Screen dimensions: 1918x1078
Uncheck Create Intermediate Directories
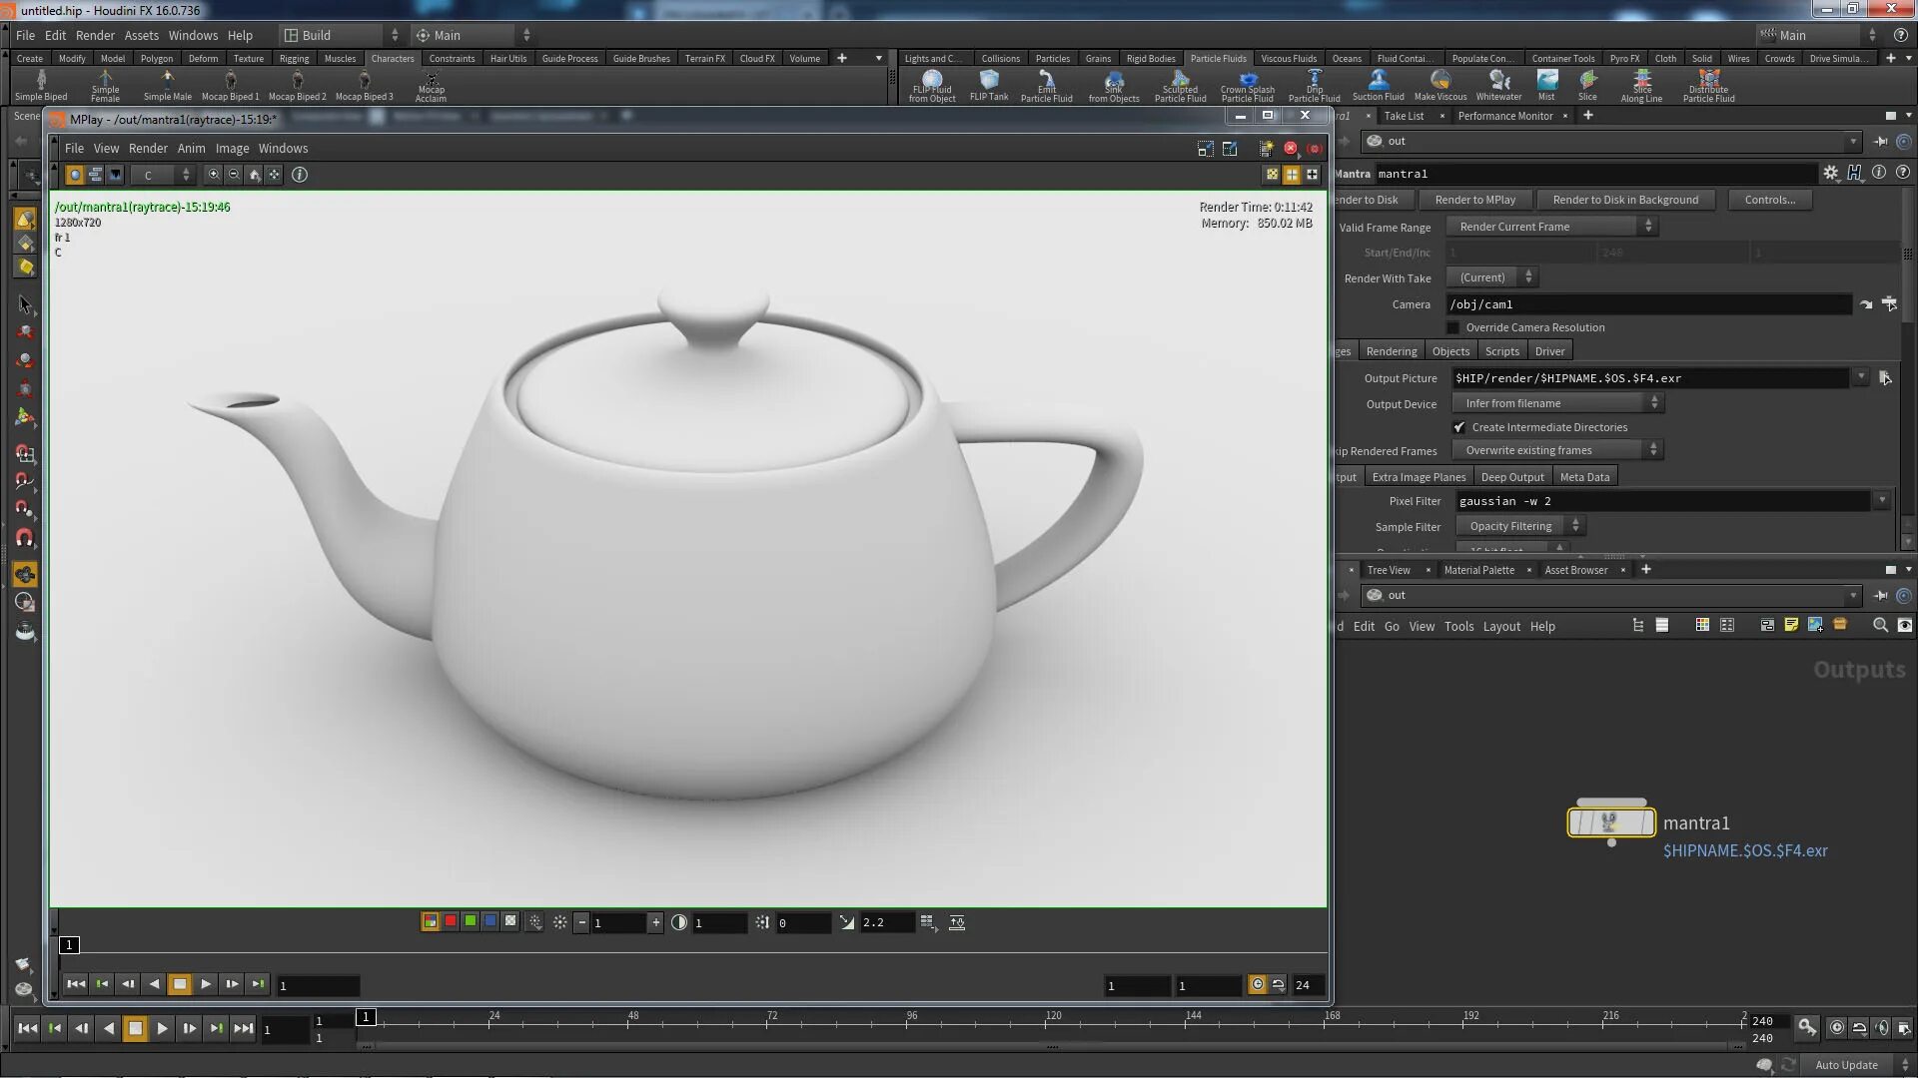click(x=1459, y=427)
